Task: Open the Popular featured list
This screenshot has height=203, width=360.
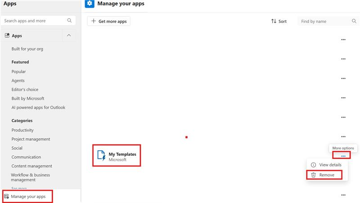Action: pos(18,72)
